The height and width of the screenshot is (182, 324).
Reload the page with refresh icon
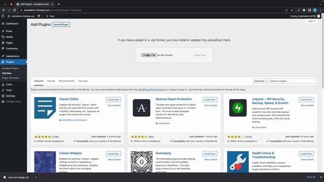[15, 10]
